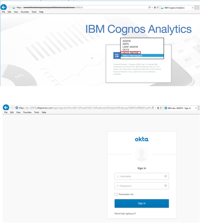Click search magnifier in Cognos address bar
The width and height of the screenshot is (200, 223).
pyautogui.click(x=149, y=7)
